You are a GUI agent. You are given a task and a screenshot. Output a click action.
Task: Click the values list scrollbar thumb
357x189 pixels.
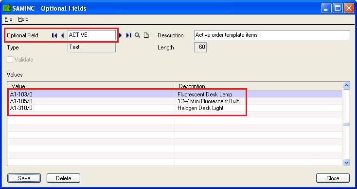pos(346,125)
